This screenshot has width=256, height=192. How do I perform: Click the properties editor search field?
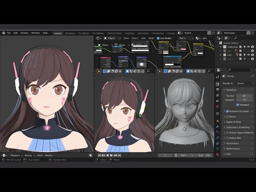[x=238, y=70]
